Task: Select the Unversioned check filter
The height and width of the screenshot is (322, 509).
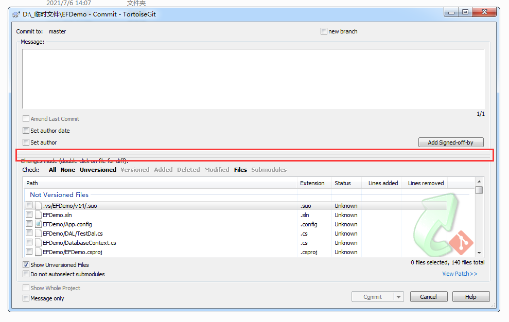Action: [x=98, y=170]
